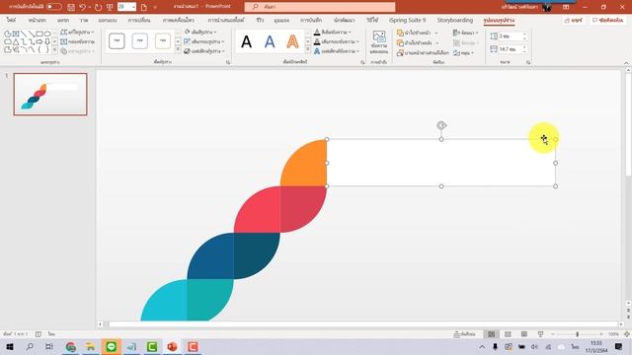Select the line shape in shapes gallery
The width and height of the screenshot is (632, 355).
pos(24,34)
